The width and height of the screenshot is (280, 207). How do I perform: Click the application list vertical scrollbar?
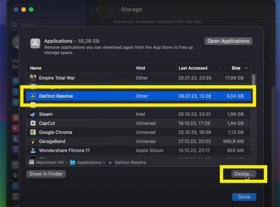[253, 80]
